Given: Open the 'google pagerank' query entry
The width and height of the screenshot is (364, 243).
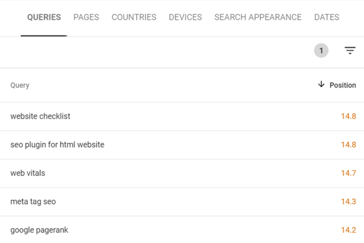Looking at the screenshot, I should [x=39, y=230].
